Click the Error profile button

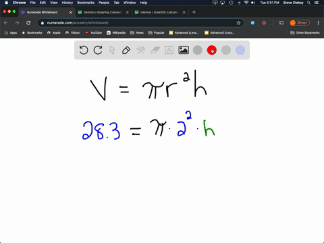click(300, 23)
